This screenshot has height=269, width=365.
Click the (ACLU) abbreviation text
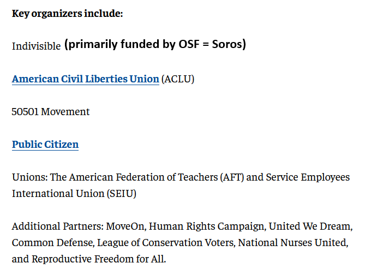178,79
